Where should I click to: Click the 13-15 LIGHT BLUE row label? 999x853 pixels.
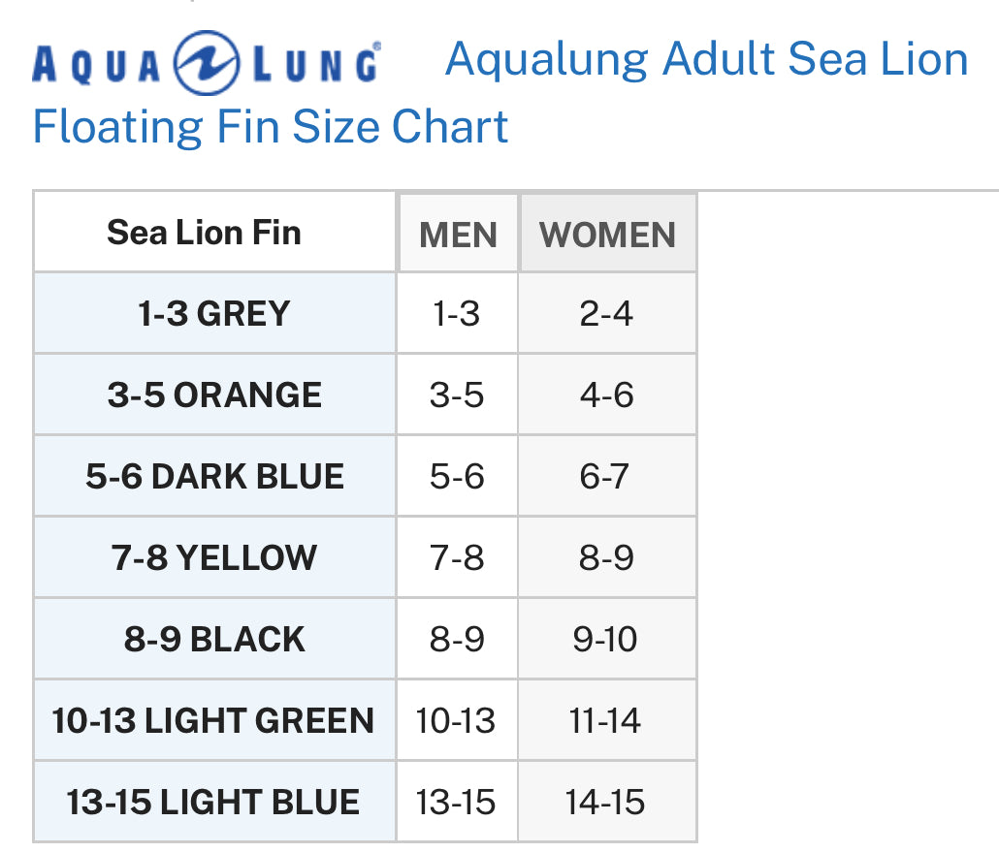pyautogui.click(x=213, y=803)
